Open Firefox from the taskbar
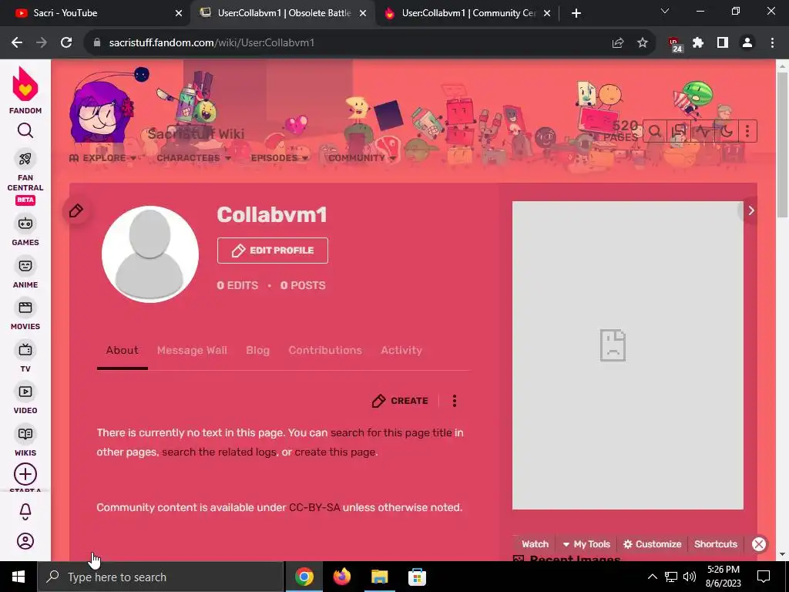This screenshot has height=592, width=789. pyautogui.click(x=341, y=577)
